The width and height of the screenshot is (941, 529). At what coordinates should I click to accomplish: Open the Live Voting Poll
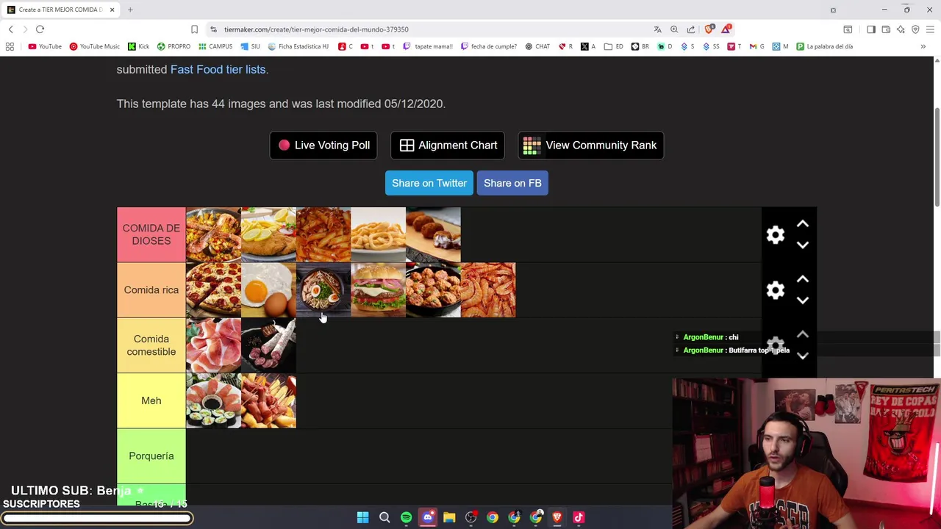click(x=323, y=145)
